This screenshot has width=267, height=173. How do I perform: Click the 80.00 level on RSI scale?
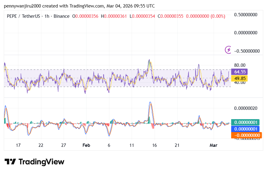click(x=240, y=65)
